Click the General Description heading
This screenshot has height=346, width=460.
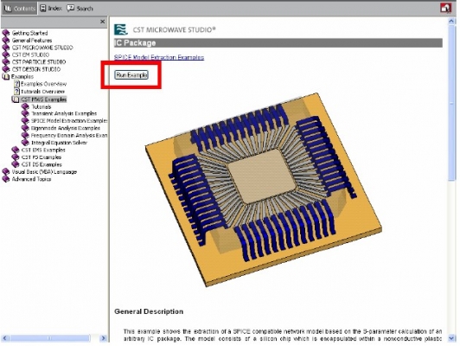click(149, 311)
